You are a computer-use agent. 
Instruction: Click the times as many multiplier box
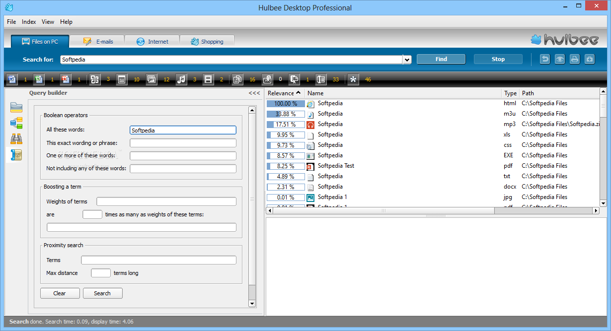click(x=92, y=214)
